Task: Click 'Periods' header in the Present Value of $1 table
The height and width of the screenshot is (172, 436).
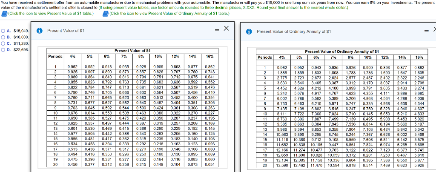Action: [55, 56]
